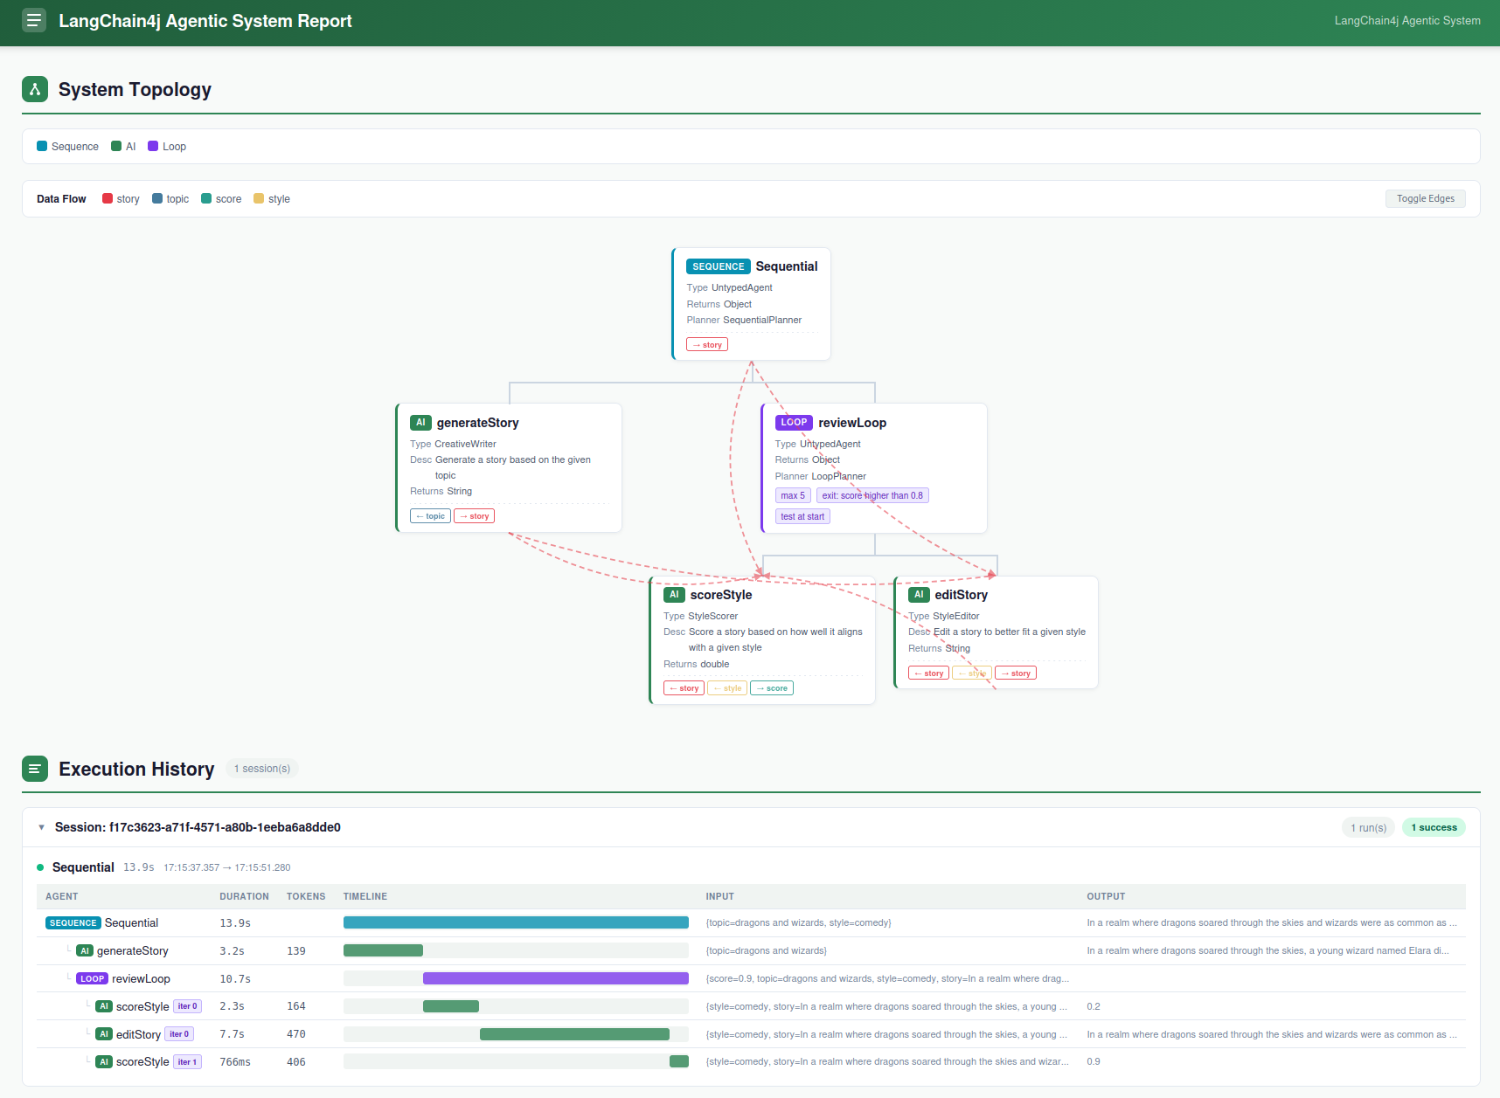The width and height of the screenshot is (1500, 1098).
Task: Click the Execution History section icon
Action: tap(35, 769)
